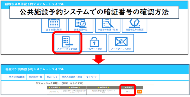190x97 pixels.
Task: Open 空き状況の確認 calendar icon tile
Action: tap(54, 26)
